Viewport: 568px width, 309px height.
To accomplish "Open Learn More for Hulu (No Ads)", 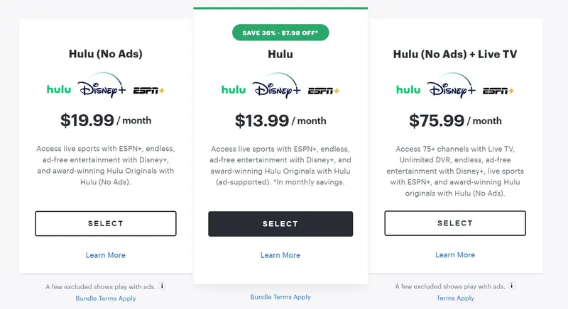I will click(106, 255).
